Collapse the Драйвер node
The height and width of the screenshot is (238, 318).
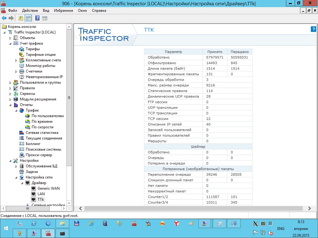[22, 183]
